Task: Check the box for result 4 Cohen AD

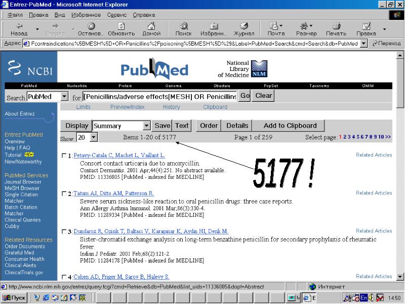Action: pyautogui.click(x=64, y=277)
